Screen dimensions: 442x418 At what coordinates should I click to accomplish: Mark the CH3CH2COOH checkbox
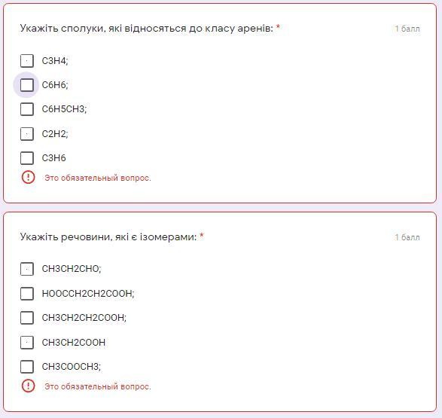[x=27, y=343]
